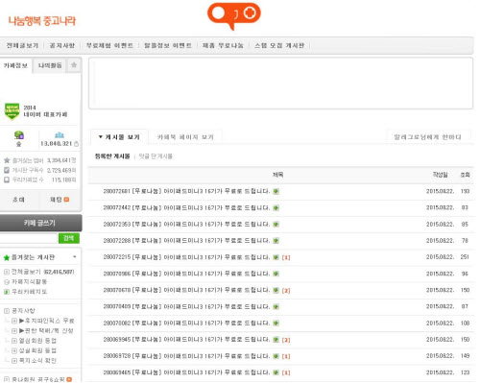480x383 pixels.
Task: Open post 280069465 title link
Action: tap(186, 372)
